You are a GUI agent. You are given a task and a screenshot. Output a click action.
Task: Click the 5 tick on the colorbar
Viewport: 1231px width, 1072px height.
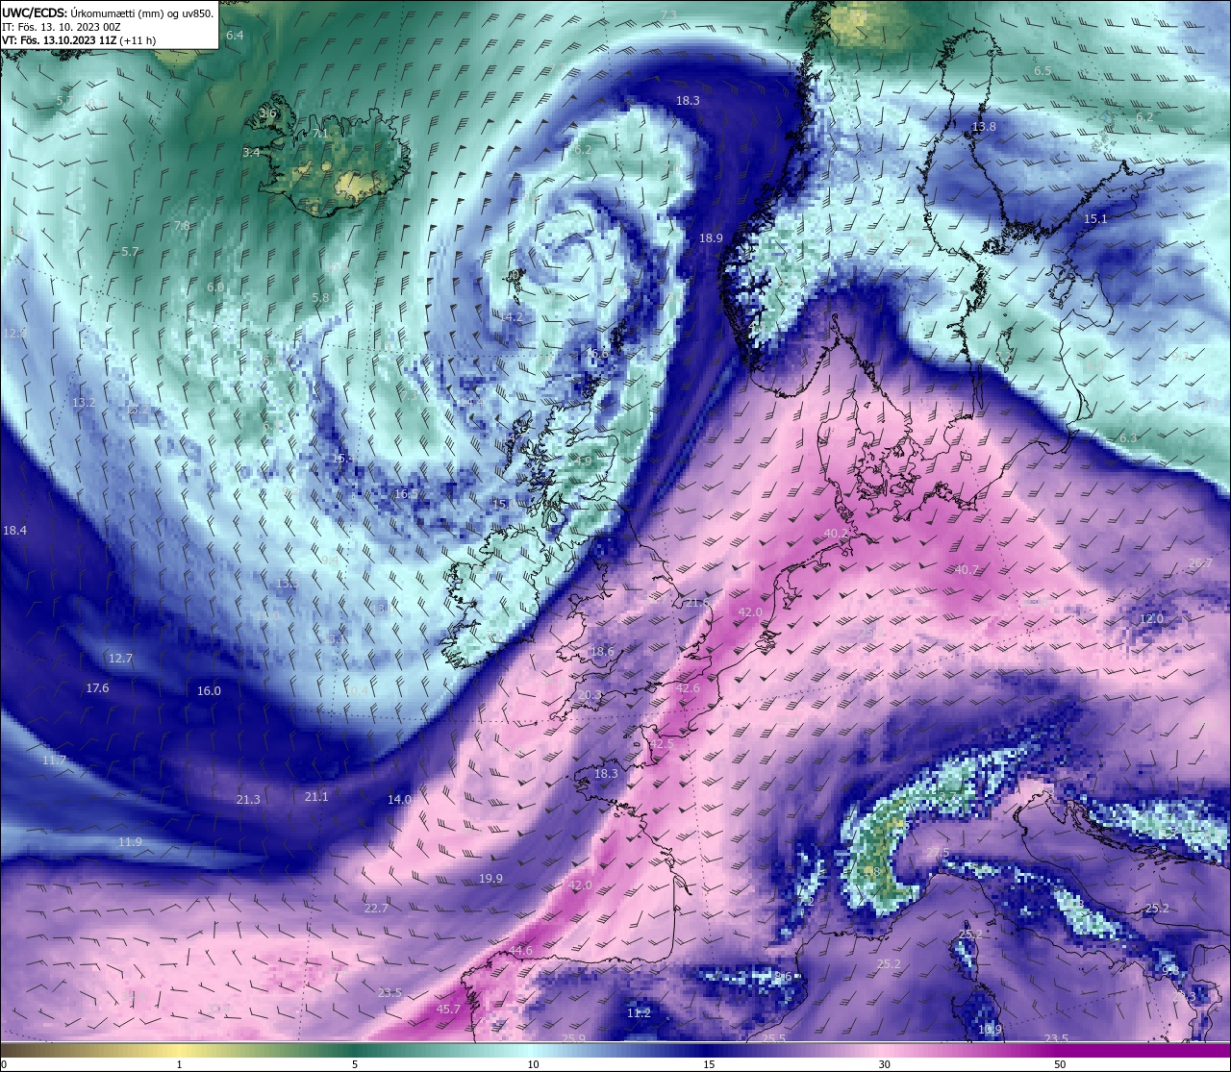coord(355,1064)
